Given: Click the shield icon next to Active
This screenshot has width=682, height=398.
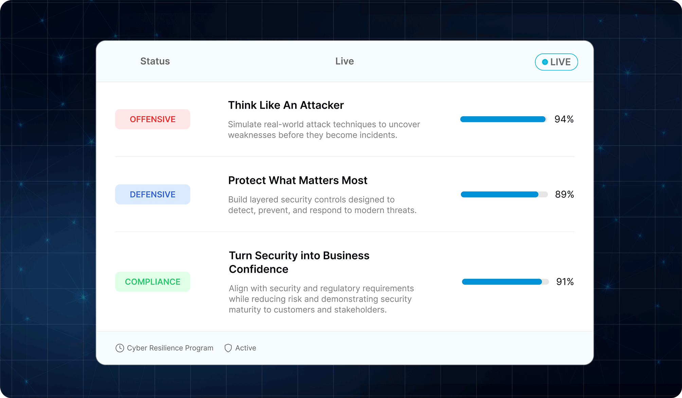Looking at the screenshot, I should coord(228,348).
